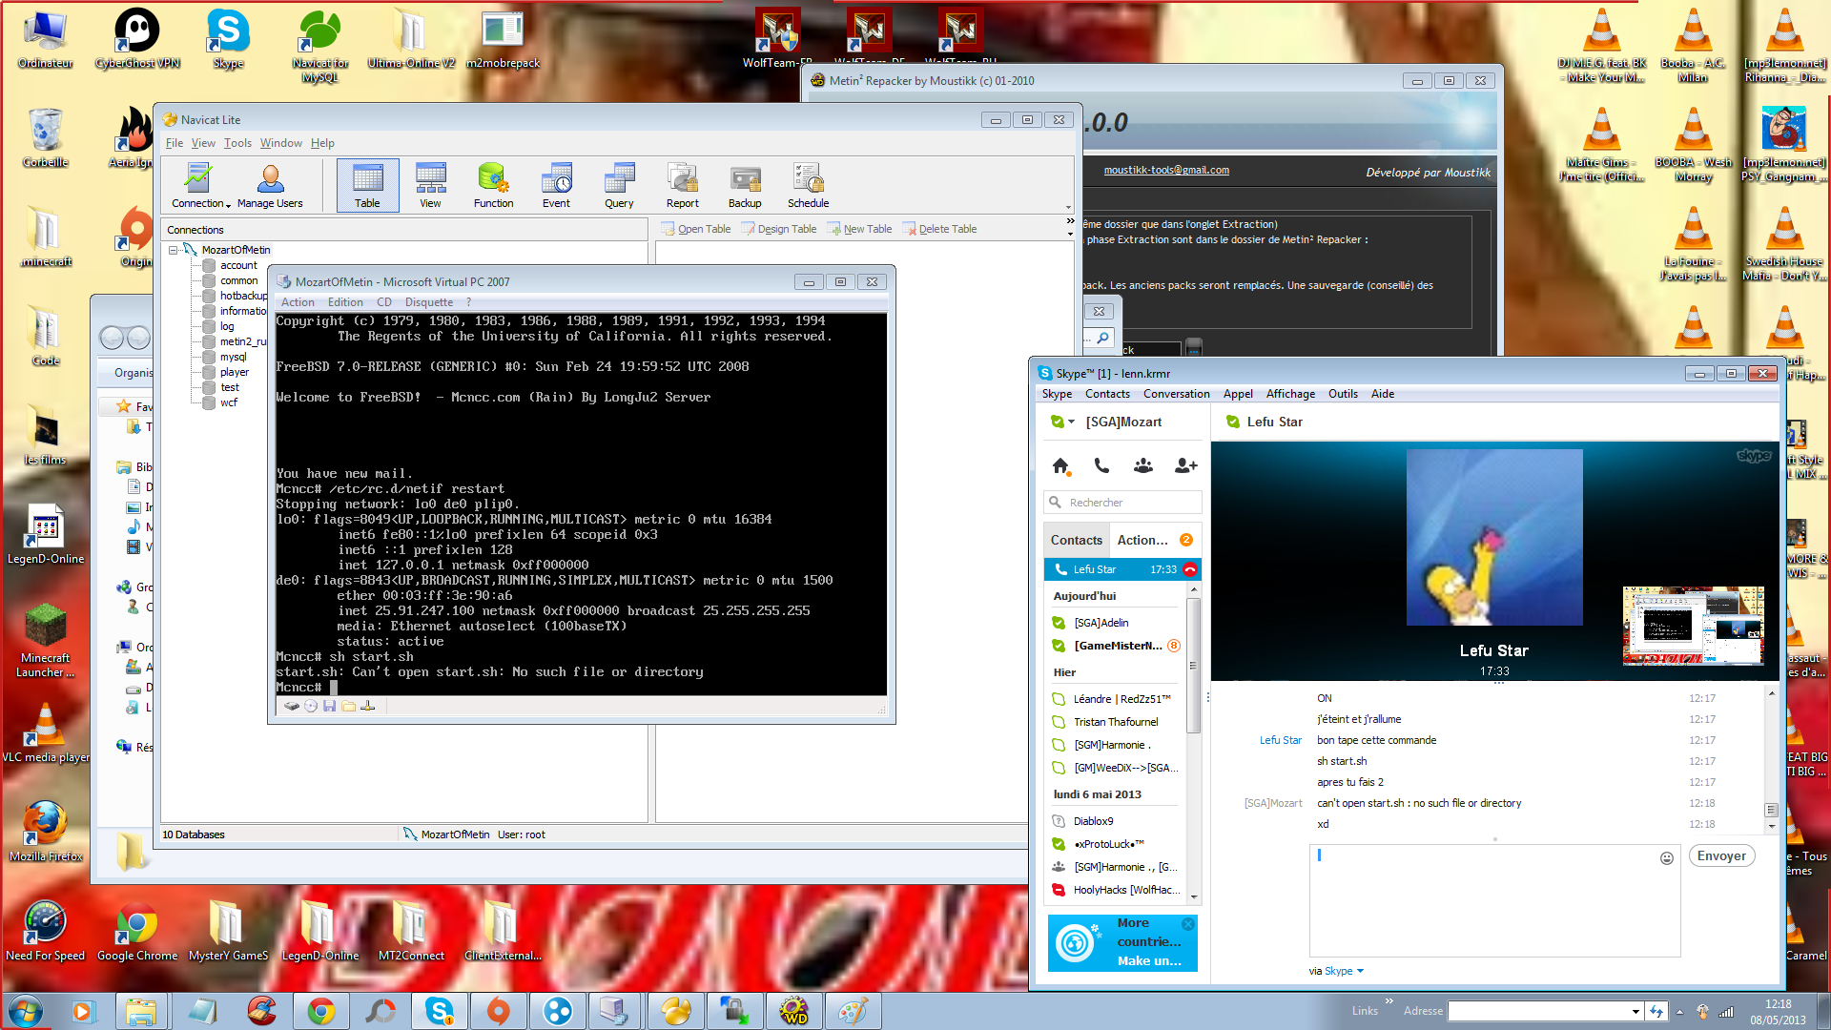Open Query objects in Navicat
The height and width of the screenshot is (1030, 1831).
(x=619, y=185)
